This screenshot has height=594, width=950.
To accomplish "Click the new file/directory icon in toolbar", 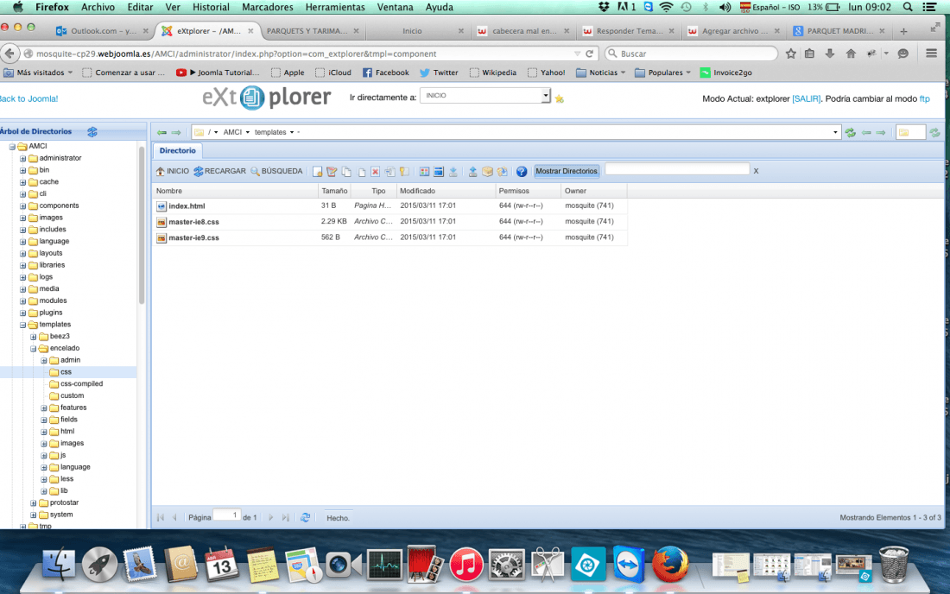I will [x=318, y=172].
